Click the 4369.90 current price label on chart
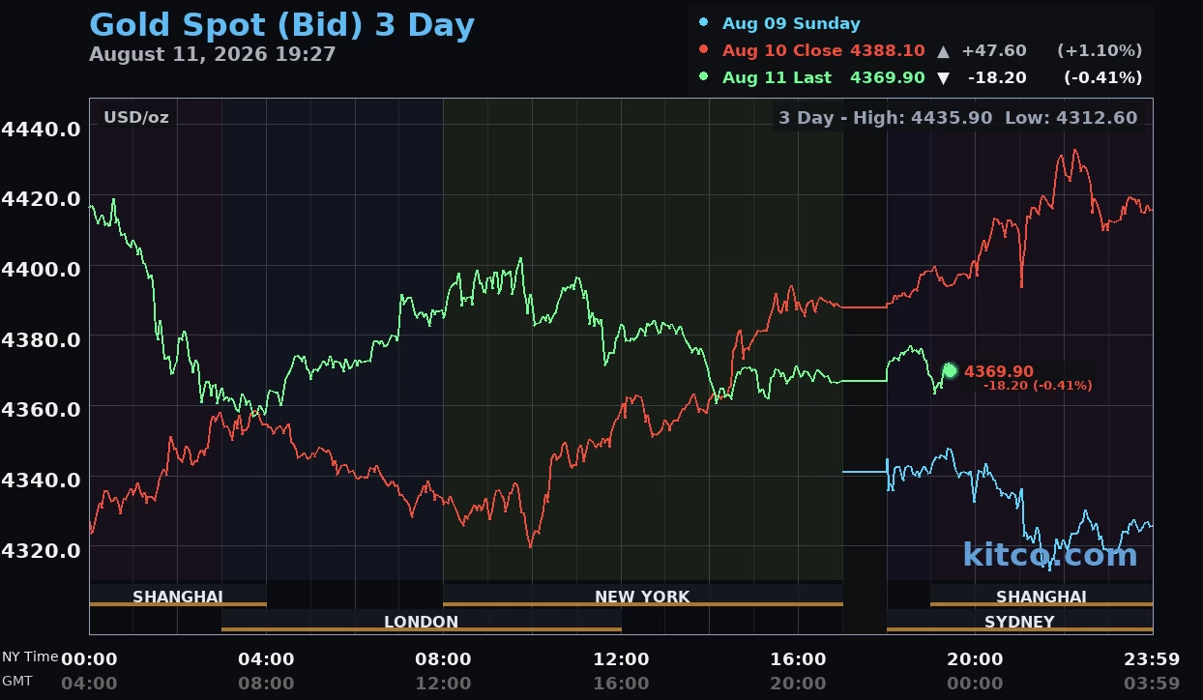 click(999, 371)
